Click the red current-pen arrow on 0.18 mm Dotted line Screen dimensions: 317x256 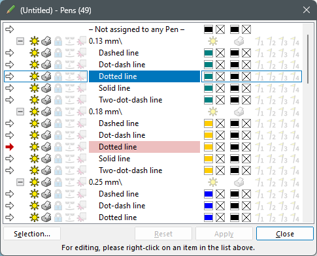10,147
